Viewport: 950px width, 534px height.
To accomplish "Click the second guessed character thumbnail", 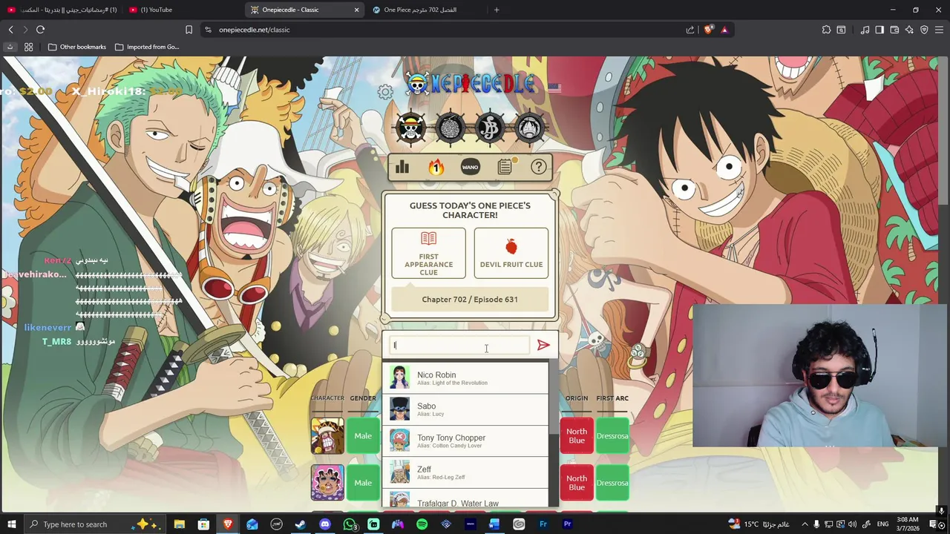I will pyautogui.click(x=327, y=483).
